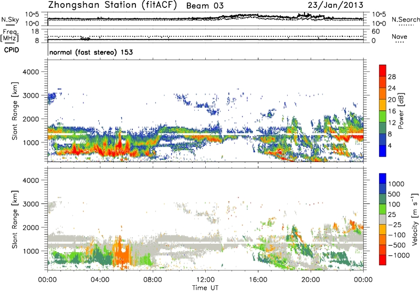Pick the gray segment of velocity colorbar
The height and width of the screenshot is (291, 420).
pos(383,219)
